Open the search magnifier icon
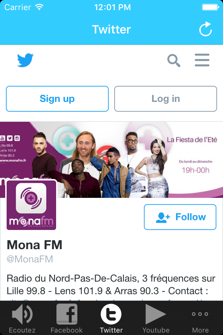This screenshot has height=335, width=223. (x=174, y=60)
